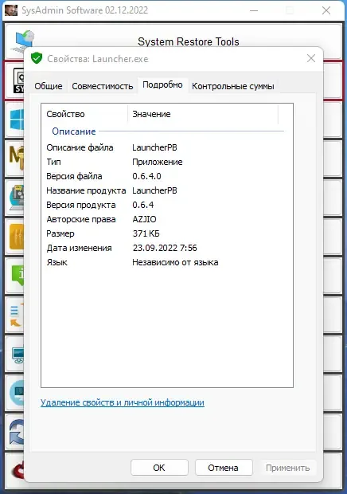Click the SysAdmin Software title bar avatar icon
This screenshot has width=347, height=494.
(11, 10)
